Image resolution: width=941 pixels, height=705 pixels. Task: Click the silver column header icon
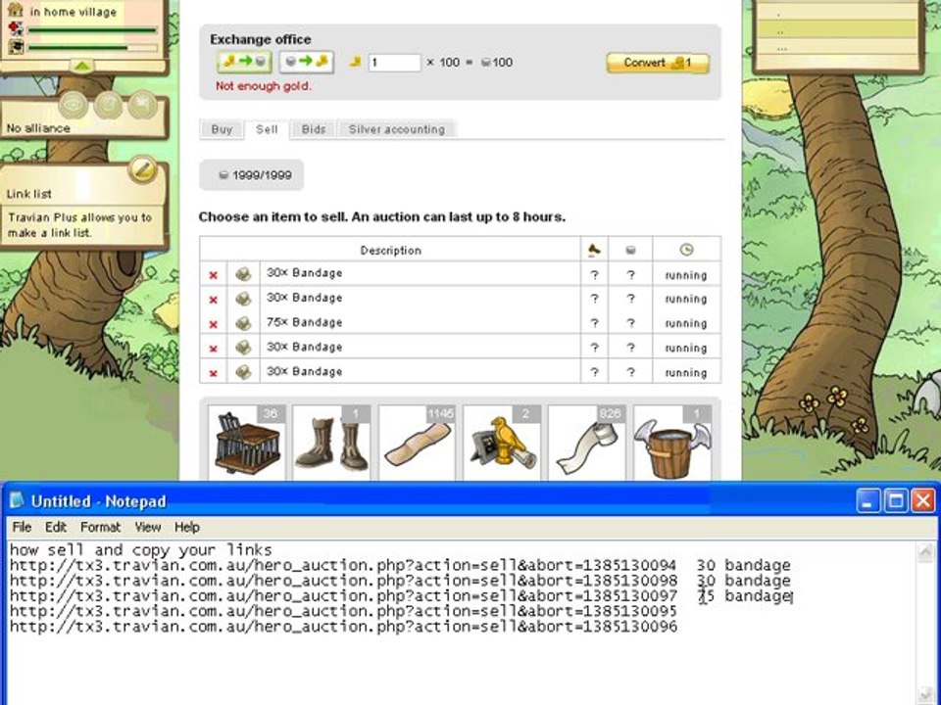[x=630, y=250]
